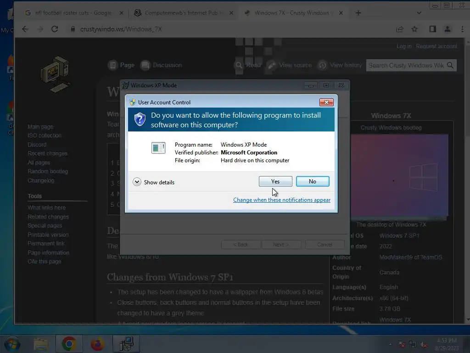The height and width of the screenshot is (353, 470).
Task: Bookmark this page with star icon
Action: tap(414, 29)
